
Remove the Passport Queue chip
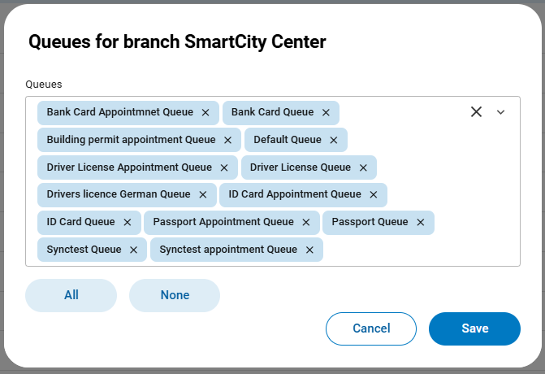(x=421, y=222)
